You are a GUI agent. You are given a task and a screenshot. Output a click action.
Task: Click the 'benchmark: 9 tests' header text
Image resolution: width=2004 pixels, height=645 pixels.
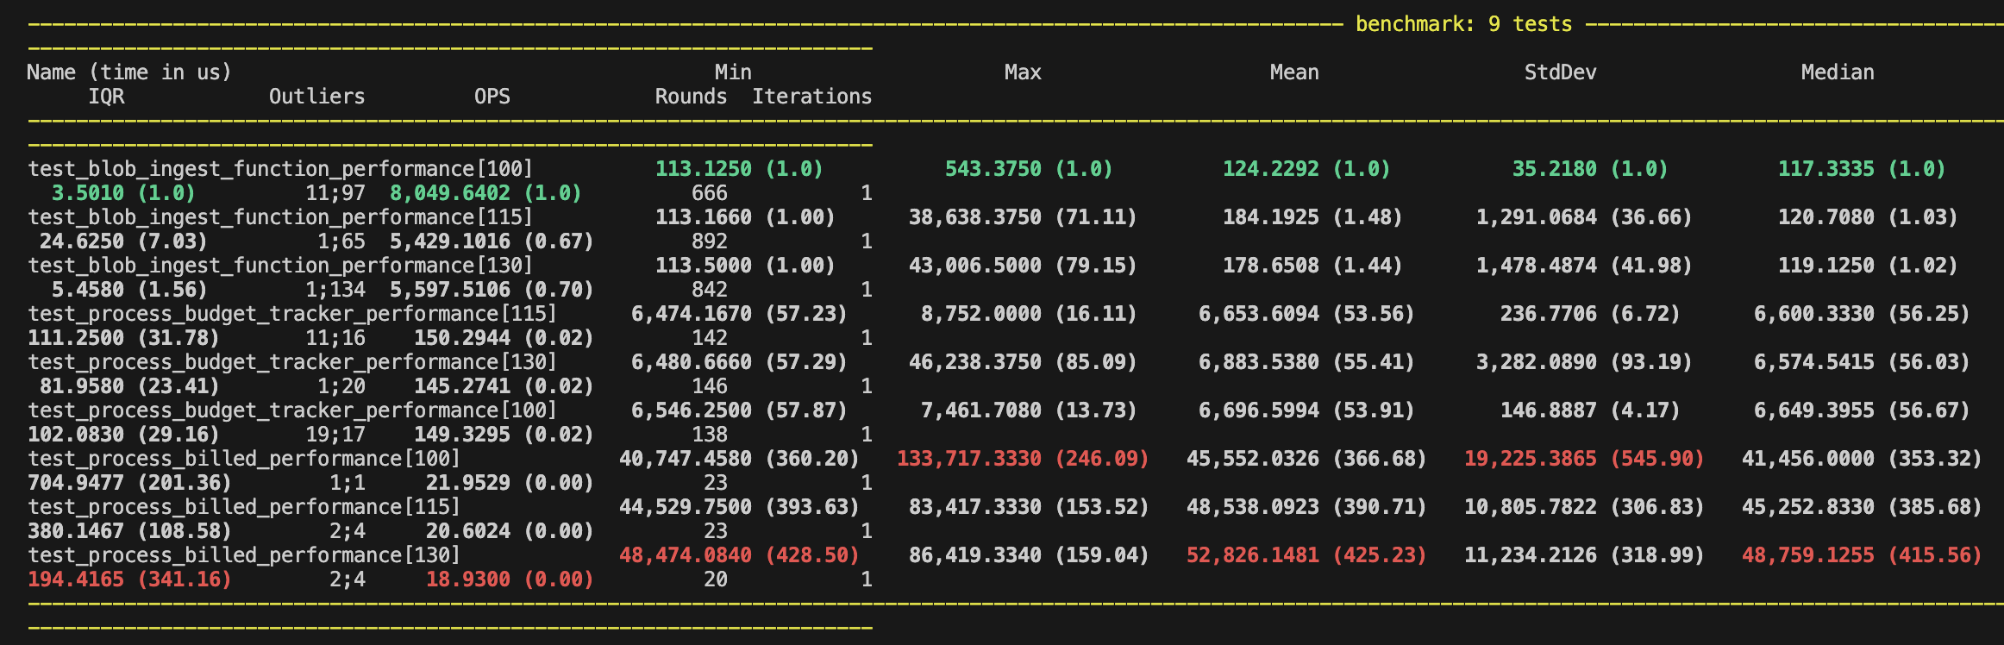pos(1463,24)
